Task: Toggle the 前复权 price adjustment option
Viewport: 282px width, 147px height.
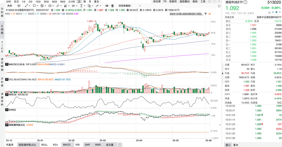Action: click(x=173, y=2)
